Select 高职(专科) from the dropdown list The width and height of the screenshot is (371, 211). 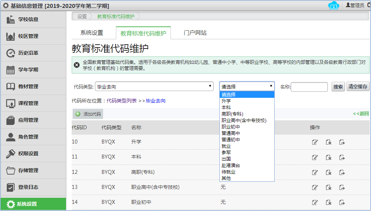(x=233, y=114)
